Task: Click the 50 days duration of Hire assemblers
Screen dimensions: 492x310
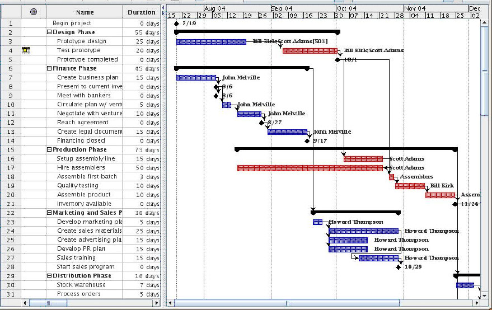Action: (147, 168)
